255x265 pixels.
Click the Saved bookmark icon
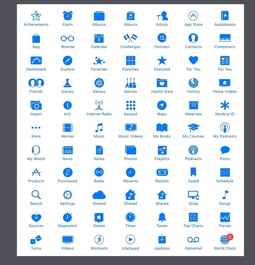(x=193, y=172)
